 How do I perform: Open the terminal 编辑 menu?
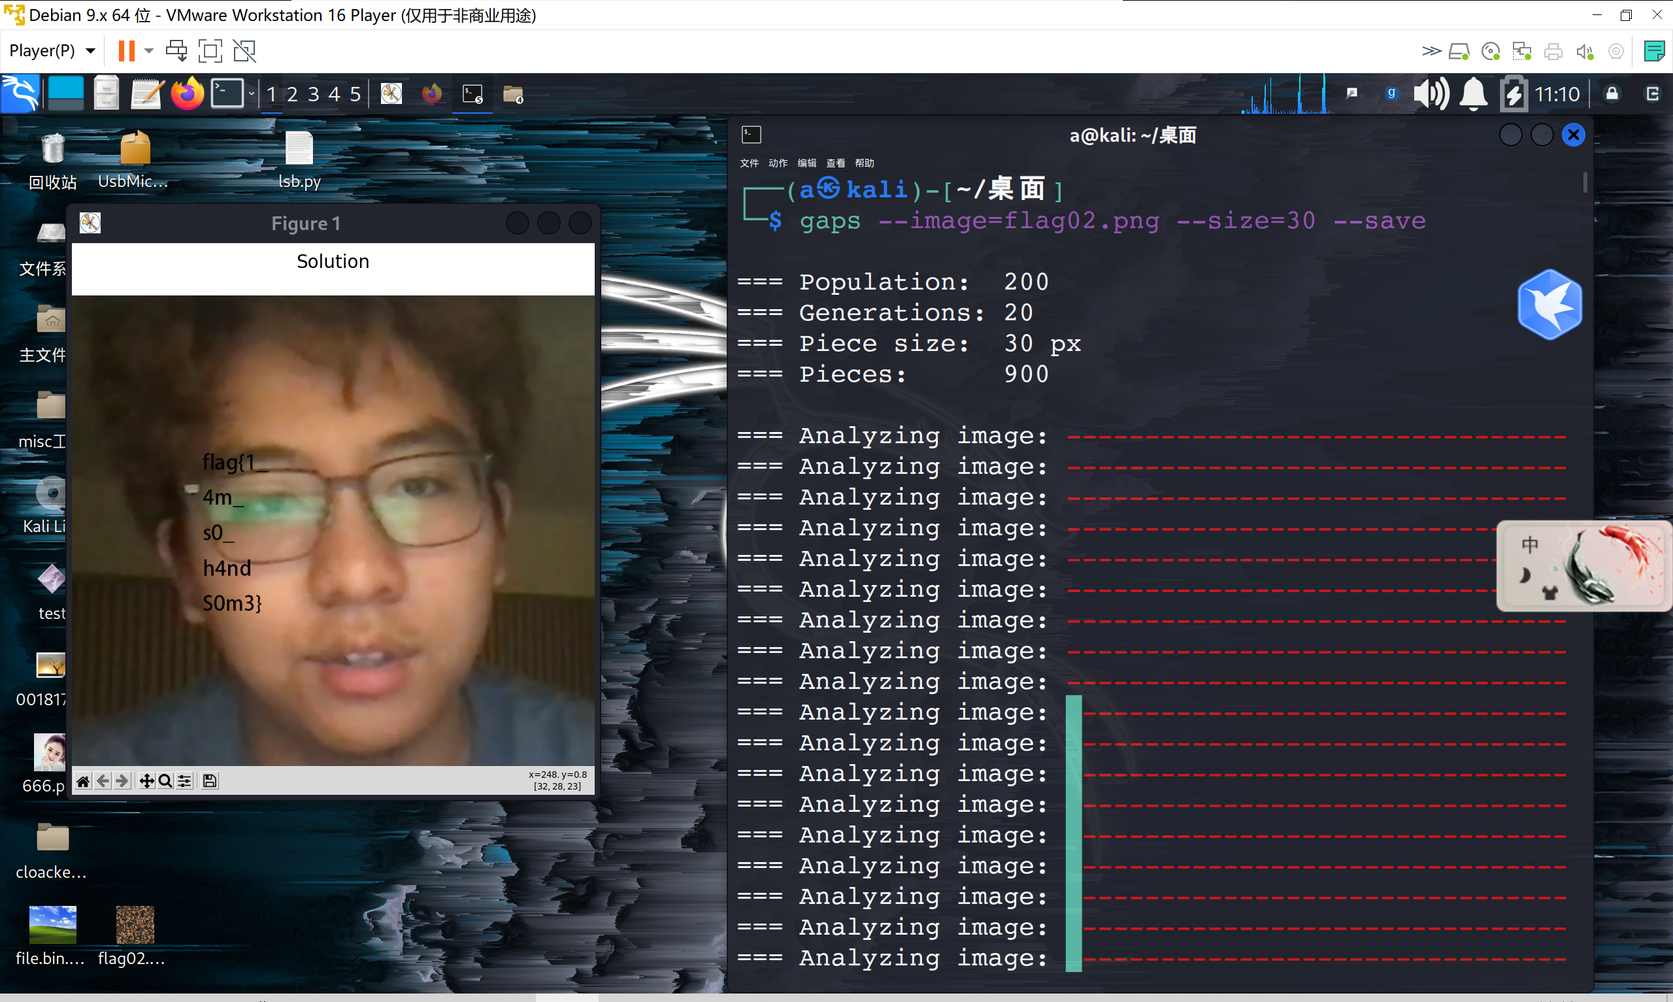click(x=806, y=163)
